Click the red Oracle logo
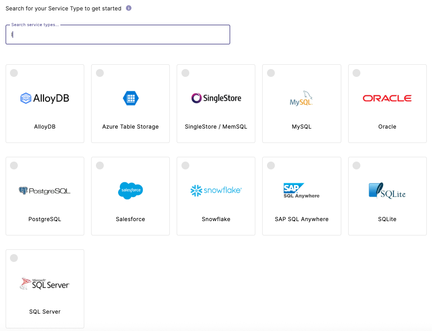Viewport: 432px width, 331px height. click(387, 98)
